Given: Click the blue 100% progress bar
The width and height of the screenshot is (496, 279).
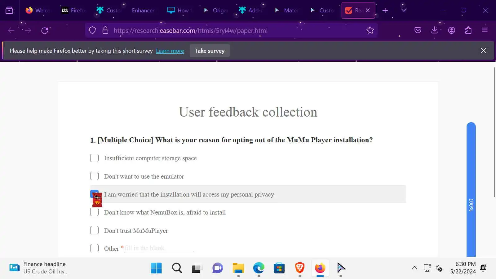Looking at the screenshot, I should 471,189.
